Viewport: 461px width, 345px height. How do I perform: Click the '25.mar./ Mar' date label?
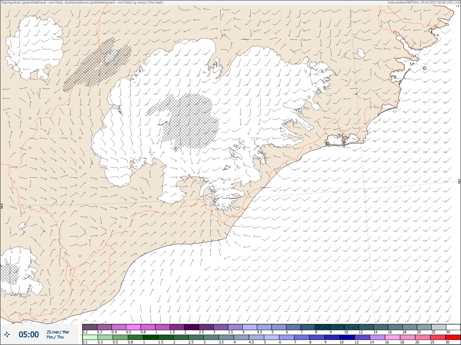58,332
